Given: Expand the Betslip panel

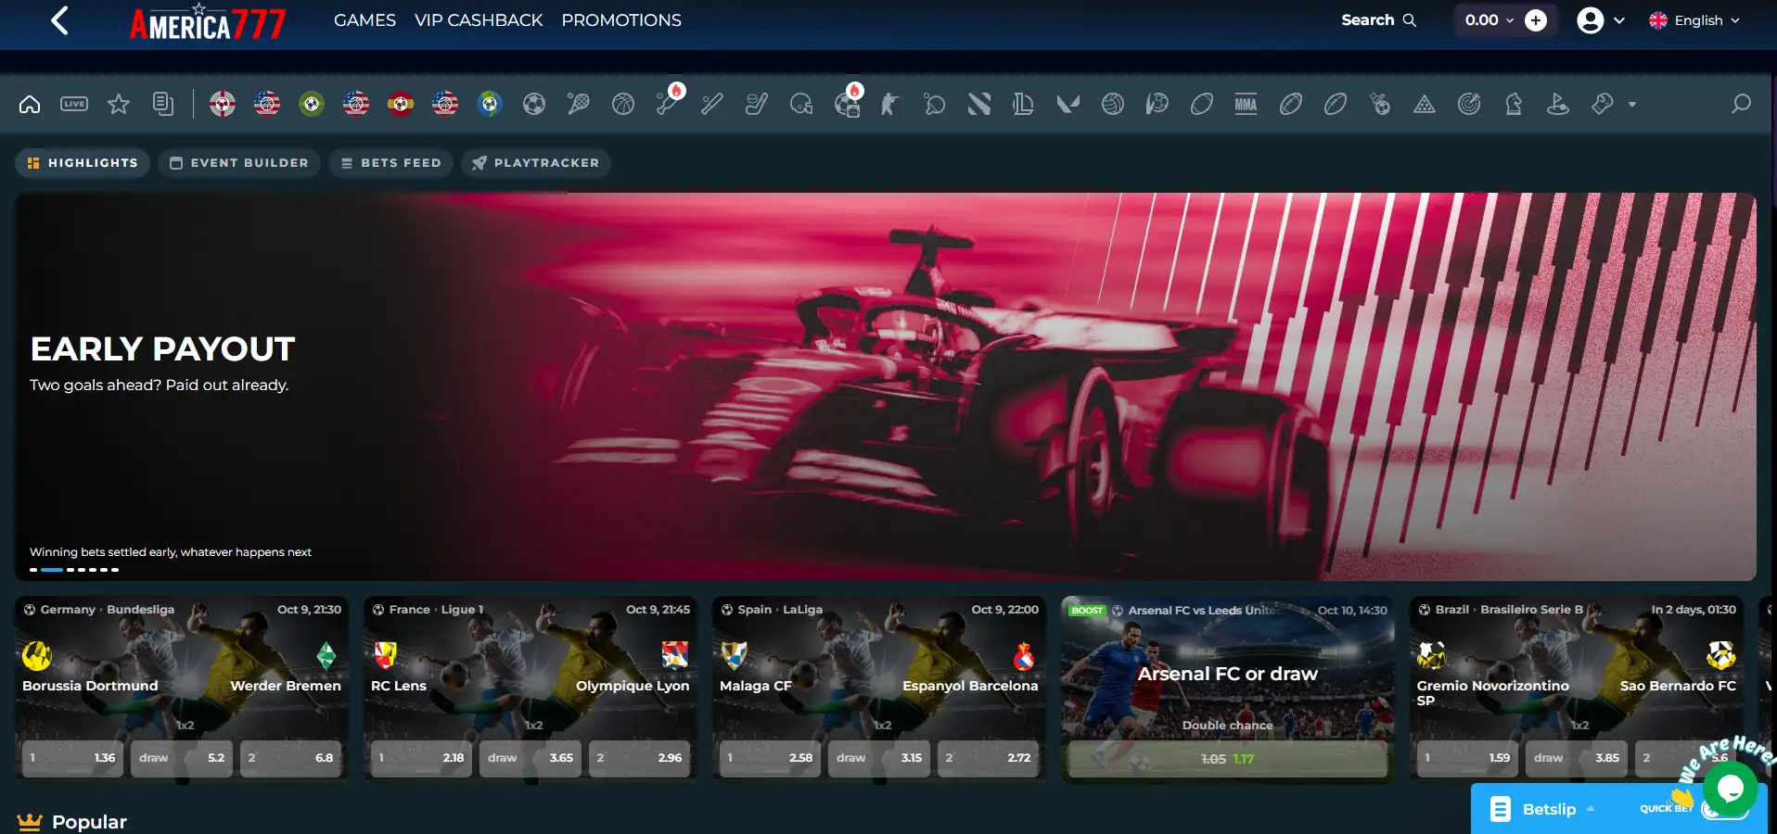Looking at the screenshot, I should pos(1548,809).
